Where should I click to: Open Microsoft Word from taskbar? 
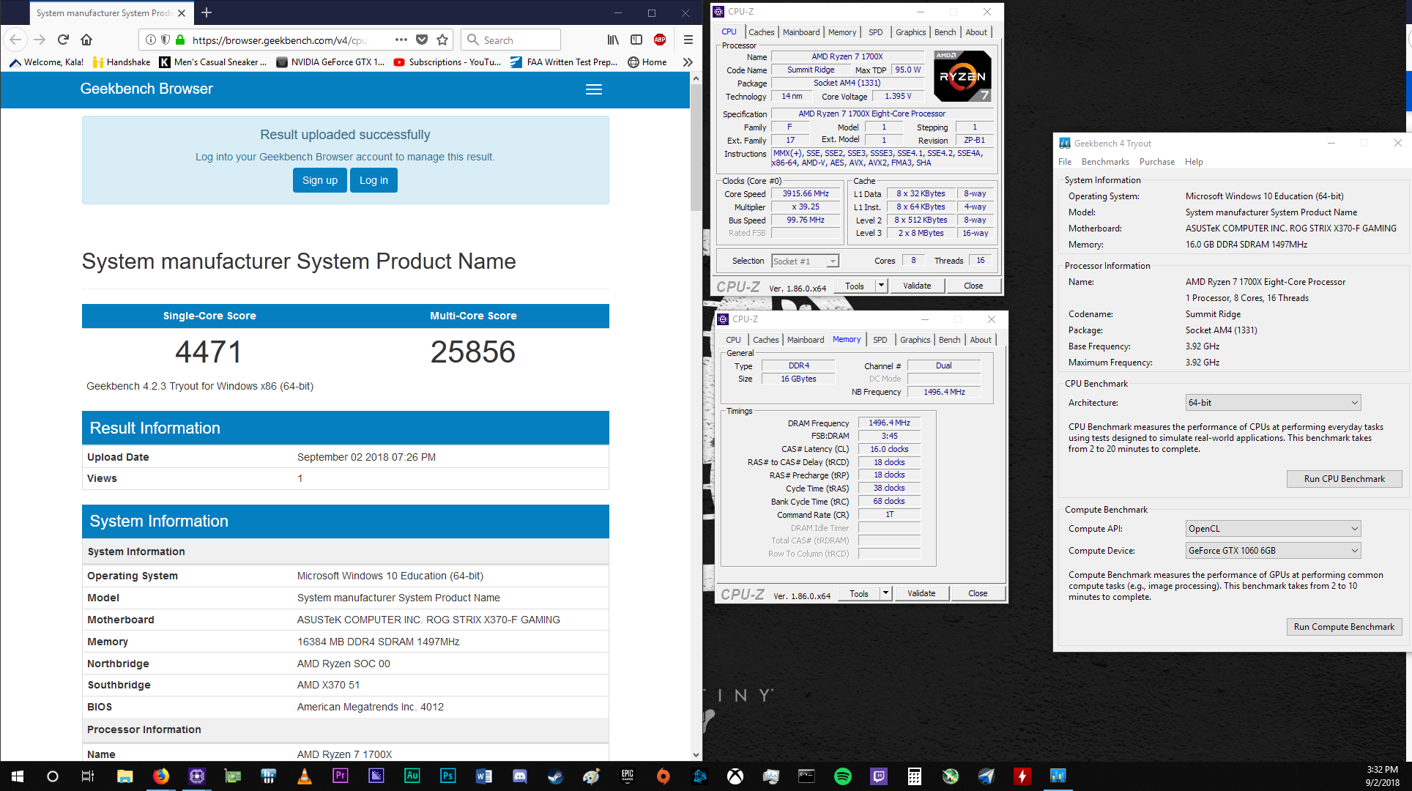click(483, 776)
